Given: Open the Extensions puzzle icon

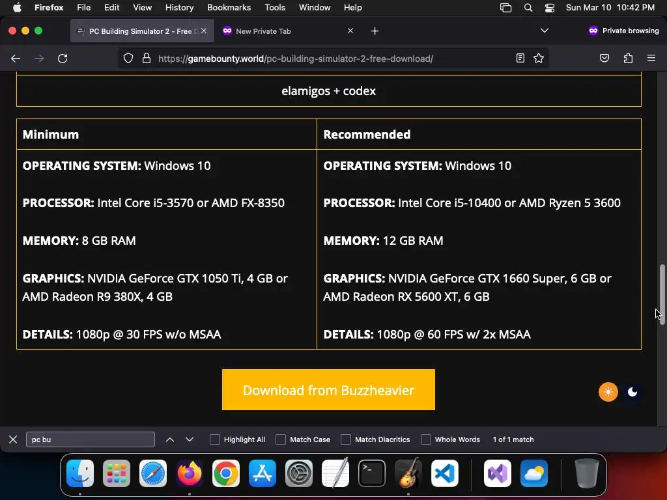Looking at the screenshot, I should (628, 58).
